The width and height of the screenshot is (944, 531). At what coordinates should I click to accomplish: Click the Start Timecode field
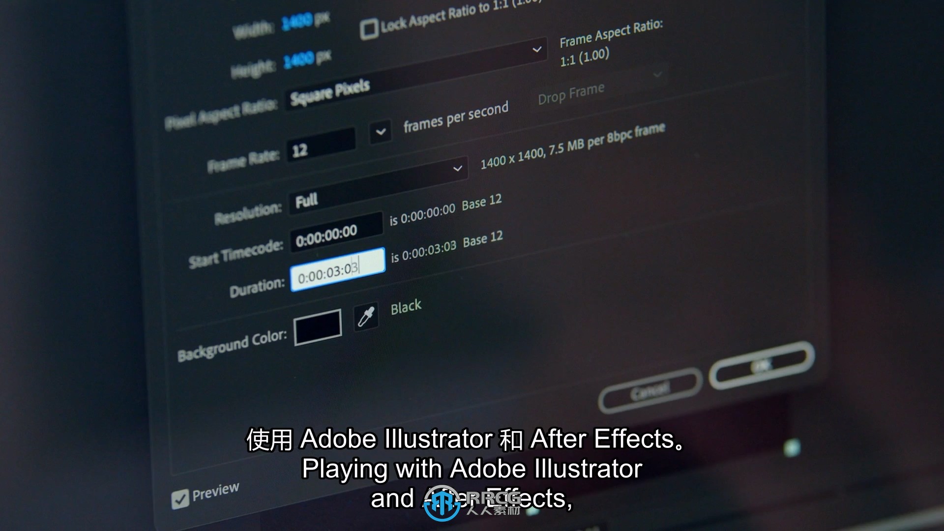click(336, 232)
